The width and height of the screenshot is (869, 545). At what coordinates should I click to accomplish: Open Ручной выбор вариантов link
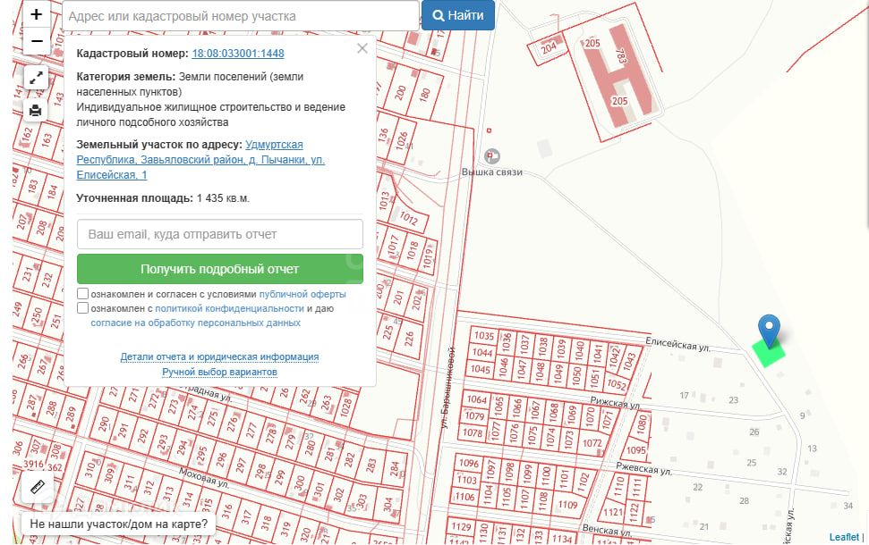[x=219, y=372]
